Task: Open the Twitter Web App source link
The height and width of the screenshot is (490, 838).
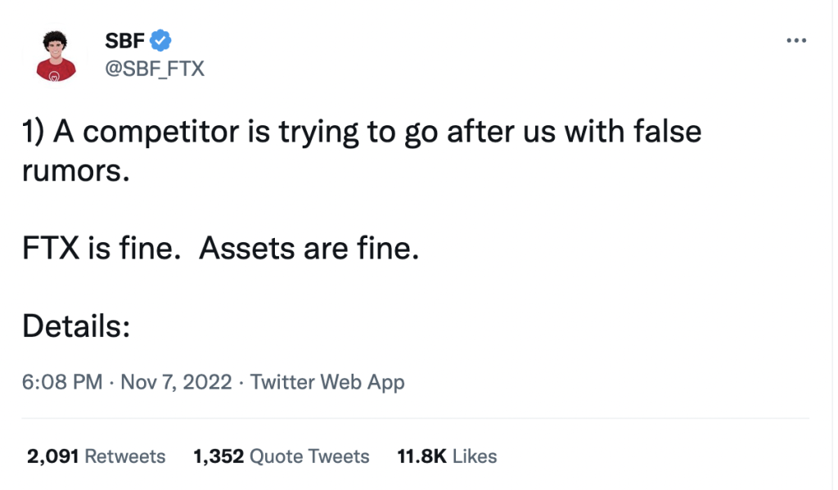Action: (327, 383)
